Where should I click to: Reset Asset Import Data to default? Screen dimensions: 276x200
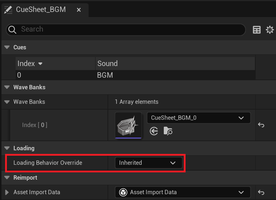261,192
